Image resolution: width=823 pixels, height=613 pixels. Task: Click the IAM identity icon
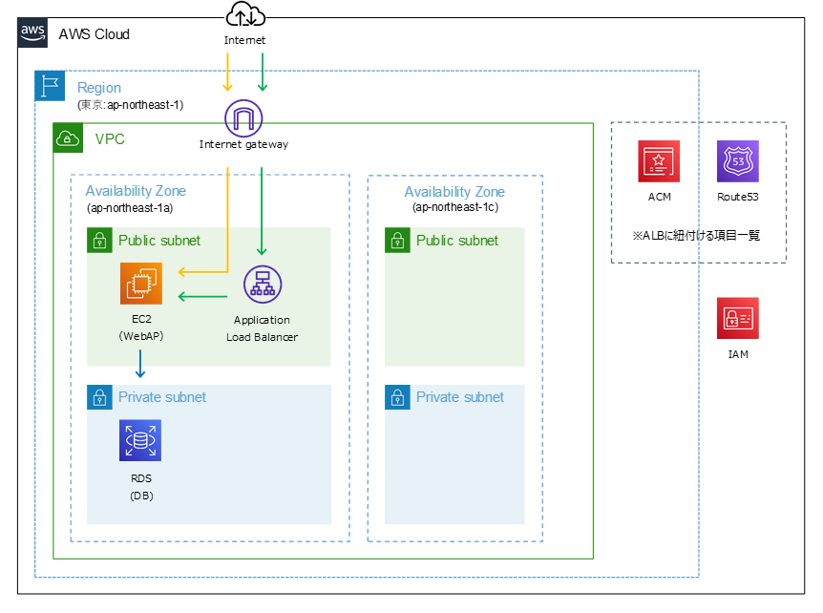pyautogui.click(x=737, y=318)
